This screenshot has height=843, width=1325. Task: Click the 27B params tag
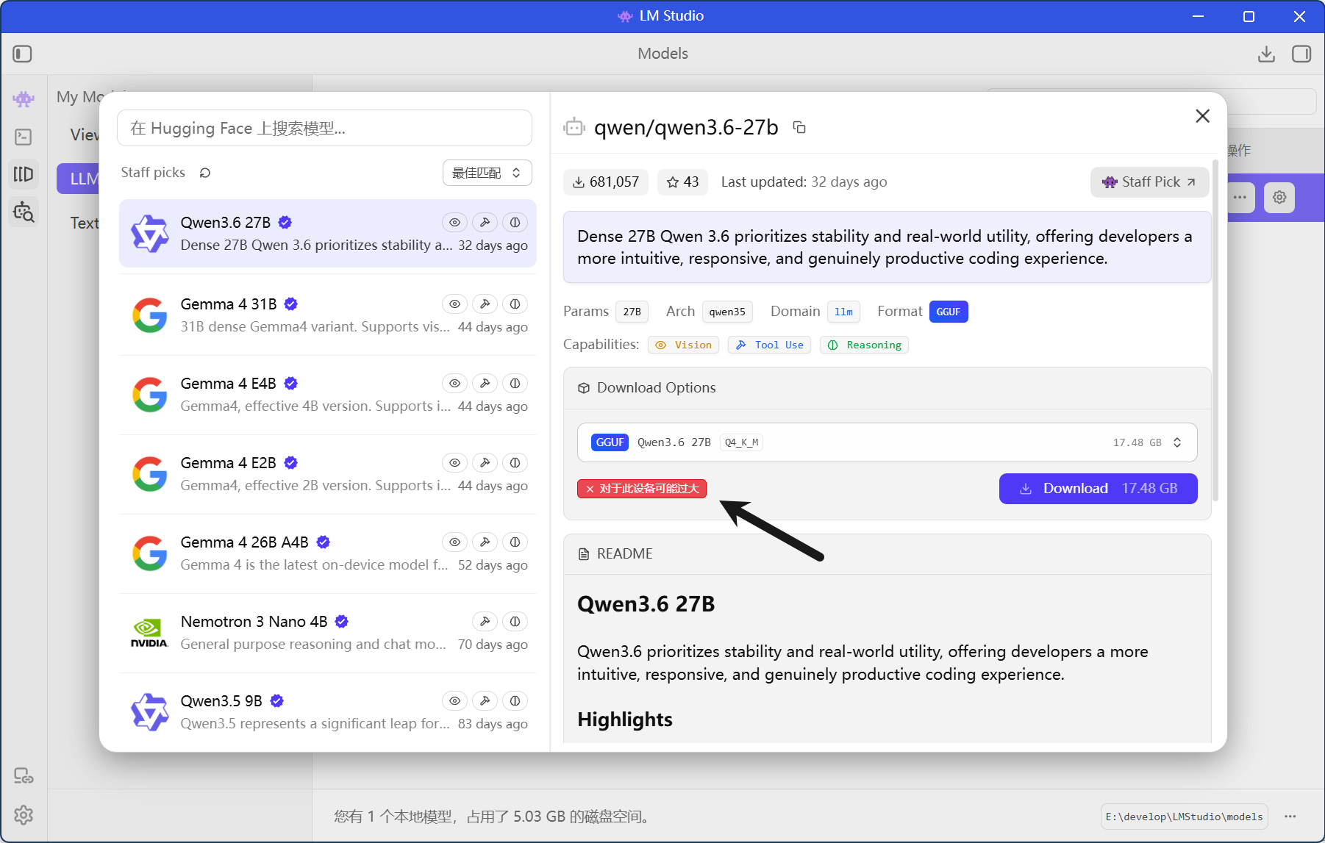pos(632,312)
